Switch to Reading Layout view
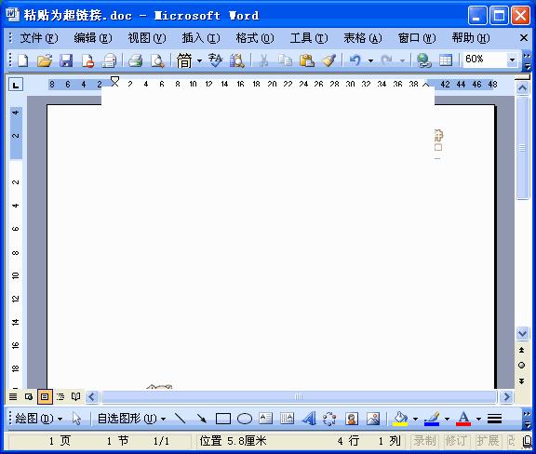 pos(76,396)
